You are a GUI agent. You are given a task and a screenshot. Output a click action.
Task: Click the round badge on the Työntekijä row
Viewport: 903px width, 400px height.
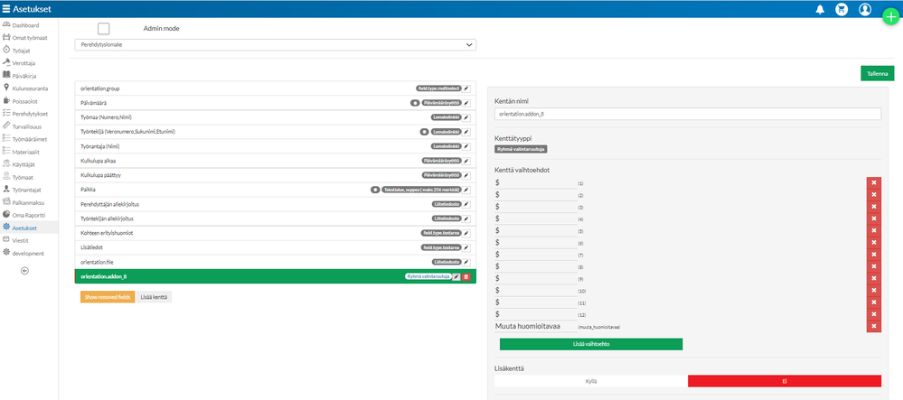(424, 132)
